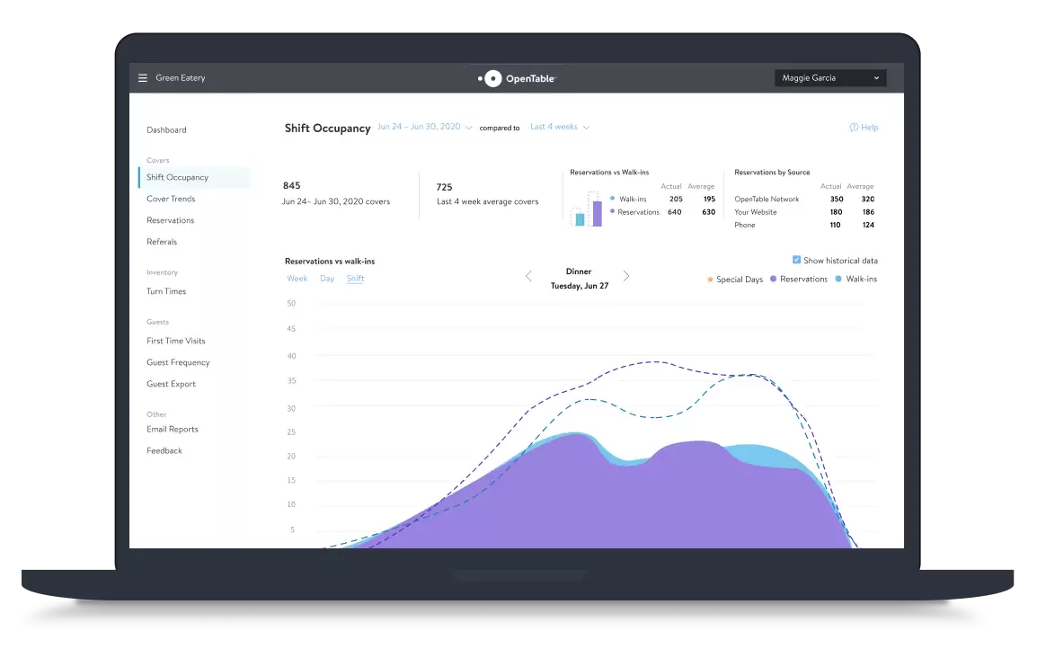Click the purple Reservations legend dot
The height and width of the screenshot is (658, 1037).
pos(774,280)
